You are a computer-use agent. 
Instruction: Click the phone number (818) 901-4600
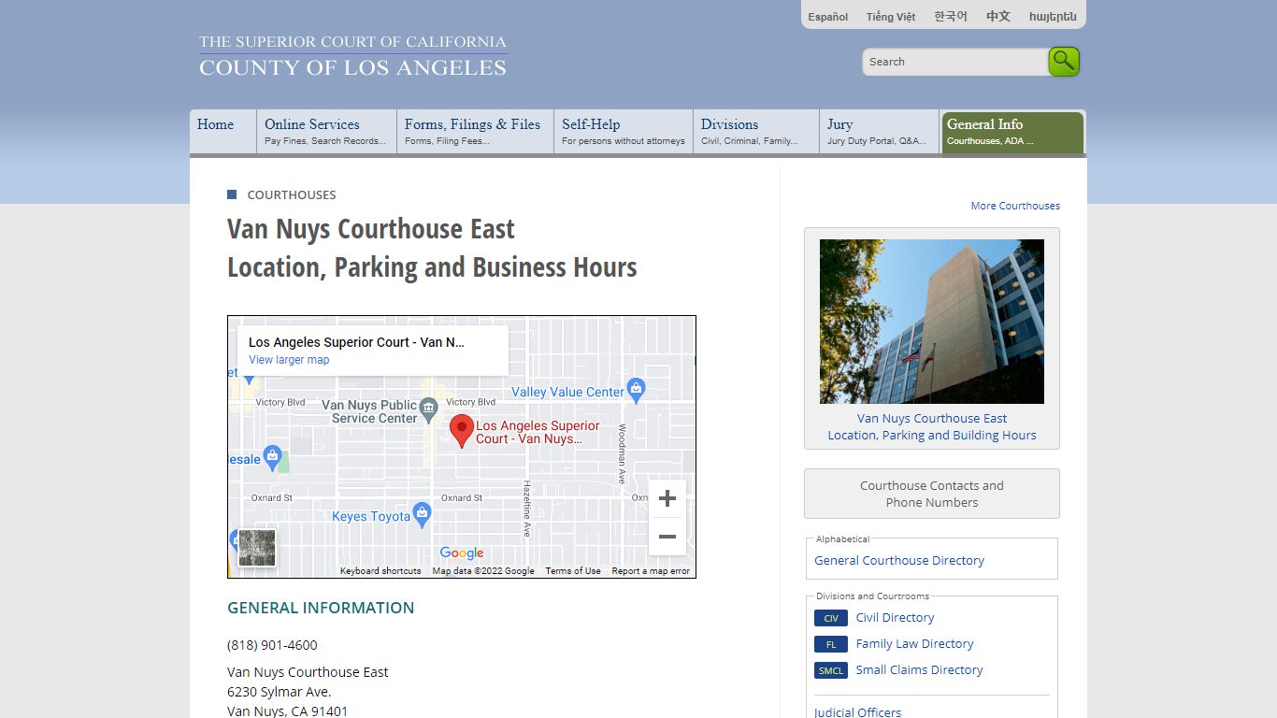[272, 645]
